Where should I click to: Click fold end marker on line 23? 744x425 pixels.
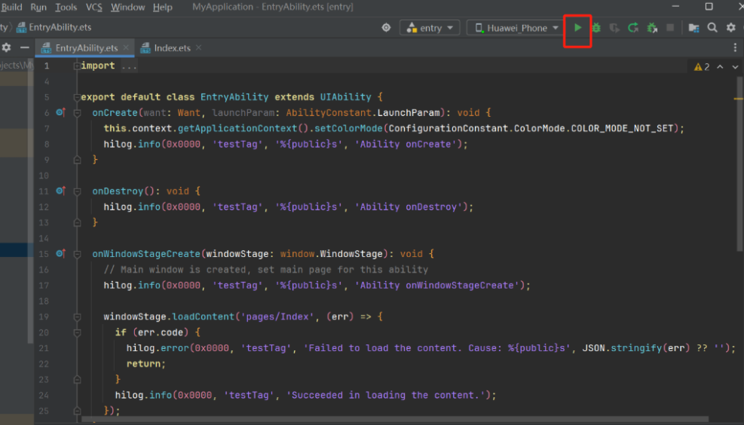(77, 380)
